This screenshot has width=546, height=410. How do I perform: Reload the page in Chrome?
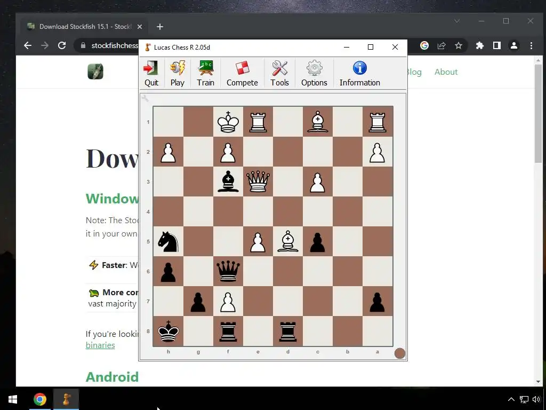coord(62,45)
